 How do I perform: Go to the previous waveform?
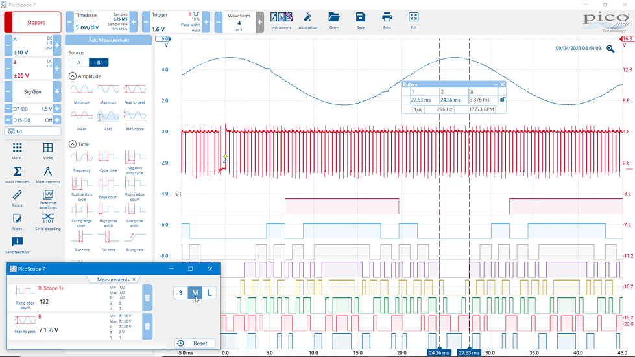pyautogui.click(x=219, y=22)
